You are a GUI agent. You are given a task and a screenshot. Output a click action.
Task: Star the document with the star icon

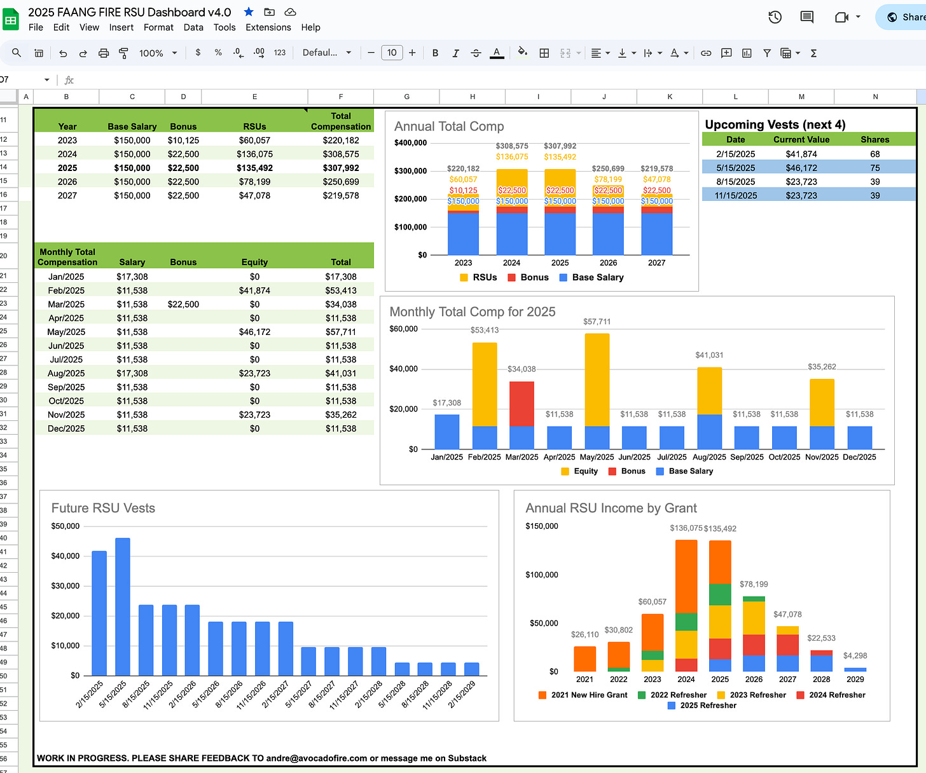click(249, 12)
